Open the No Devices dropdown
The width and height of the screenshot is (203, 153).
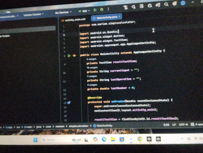pyautogui.click(x=63, y=13)
